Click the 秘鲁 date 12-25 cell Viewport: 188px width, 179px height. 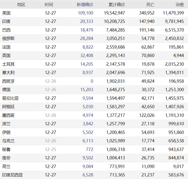tap(50, 150)
